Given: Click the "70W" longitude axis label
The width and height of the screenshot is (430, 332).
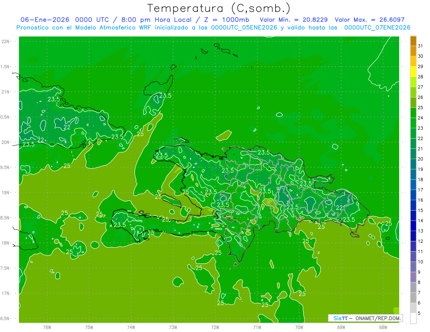Looking at the screenshot, I should click(x=299, y=327).
